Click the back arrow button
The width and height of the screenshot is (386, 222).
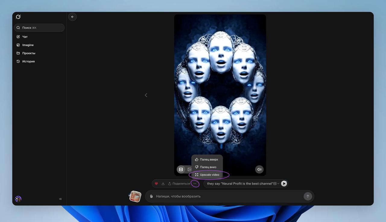point(72,17)
